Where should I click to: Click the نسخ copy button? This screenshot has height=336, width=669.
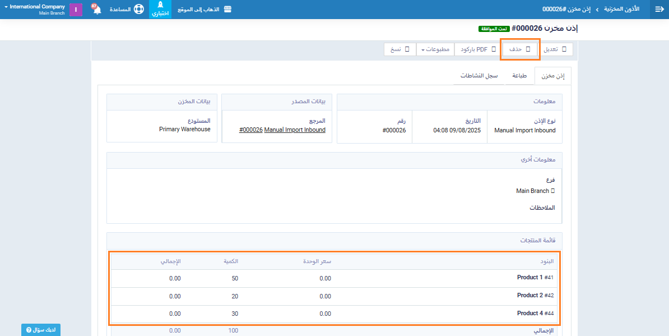(400, 49)
